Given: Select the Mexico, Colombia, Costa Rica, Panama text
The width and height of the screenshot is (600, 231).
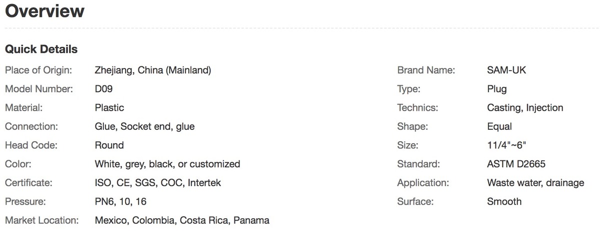Looking at the screenshot, I should tap(182, 220).
